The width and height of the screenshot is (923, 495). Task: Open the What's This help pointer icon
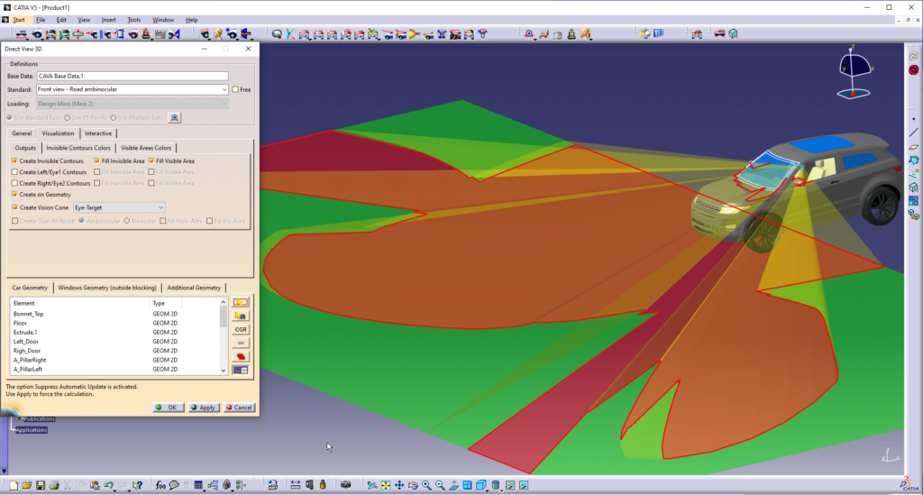137,486
